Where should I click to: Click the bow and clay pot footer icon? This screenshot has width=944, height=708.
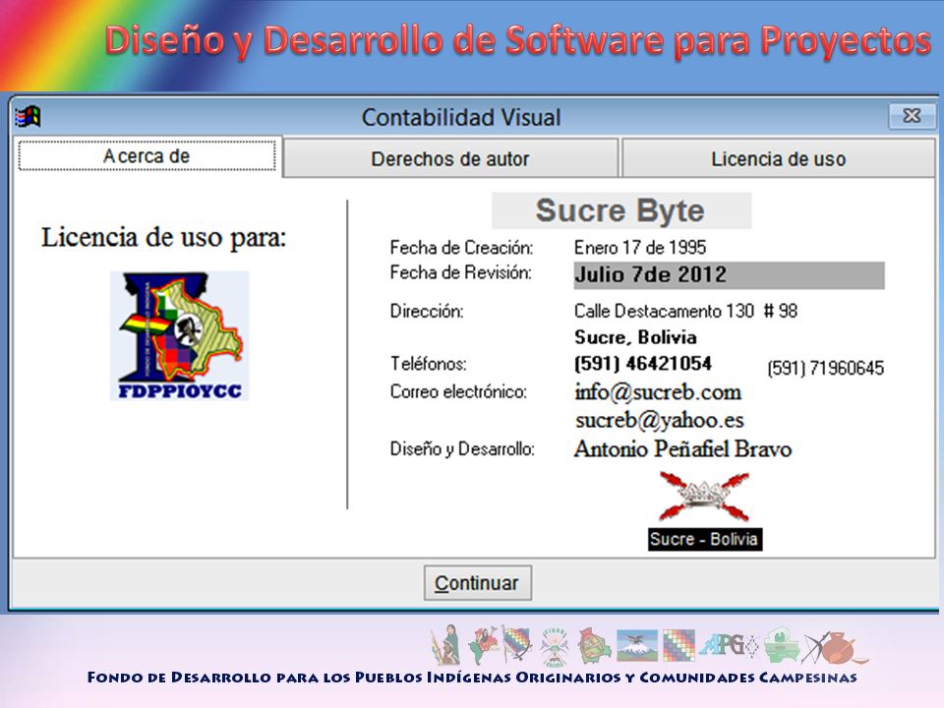coord(835,647)
